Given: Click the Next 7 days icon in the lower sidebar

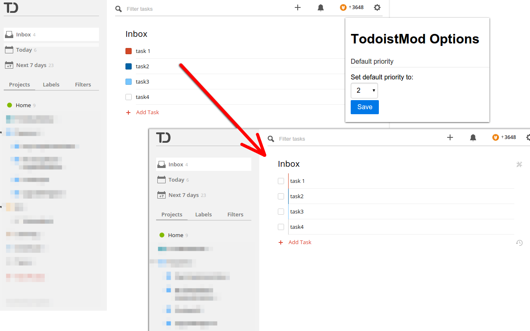Looking at the screenshot, I should point(161,195).
